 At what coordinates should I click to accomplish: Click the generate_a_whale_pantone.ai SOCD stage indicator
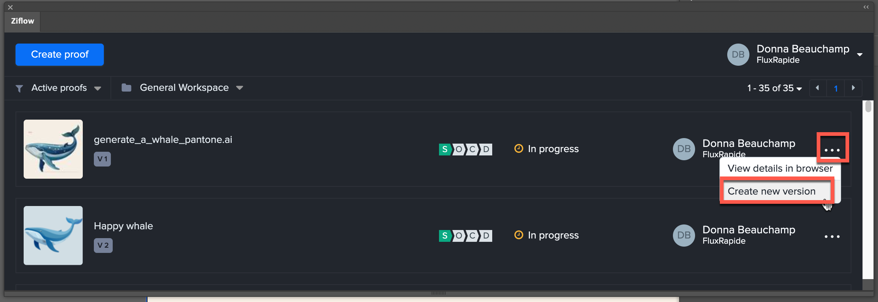pyautogui.click(x=465, y=149)
